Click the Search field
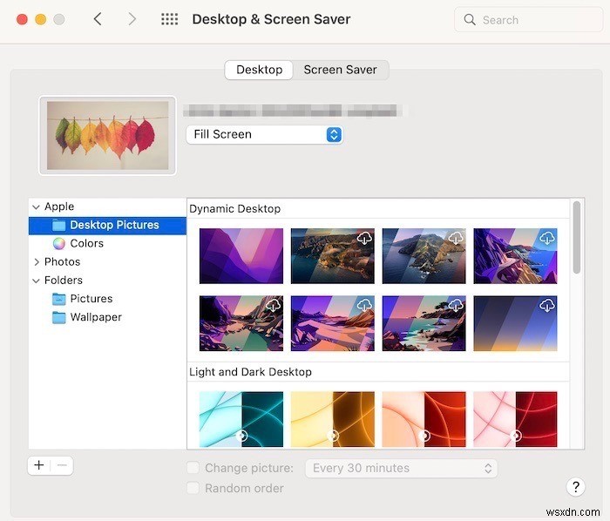Viewport: 610px width, 521px height. 528,20
